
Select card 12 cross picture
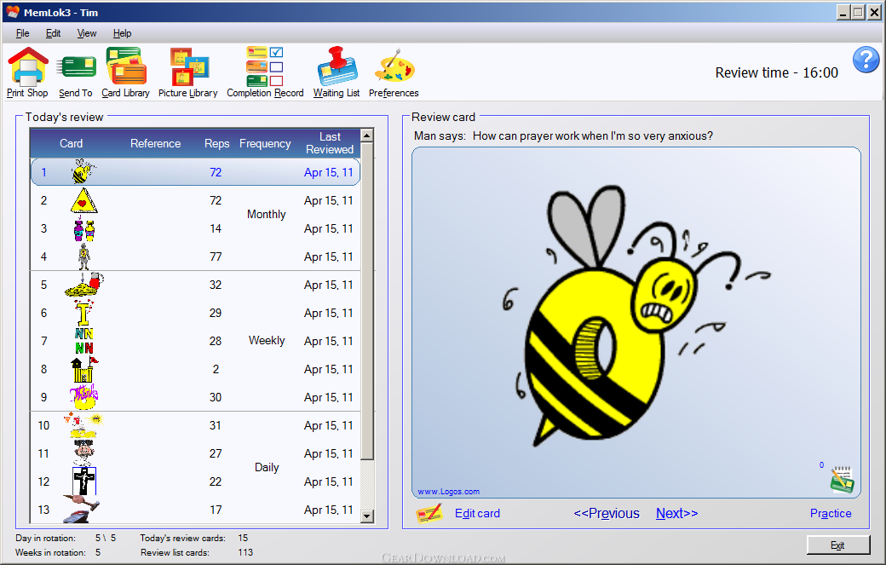point(84,481)
